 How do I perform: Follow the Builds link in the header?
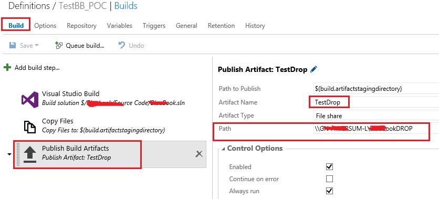coord(126,6)
